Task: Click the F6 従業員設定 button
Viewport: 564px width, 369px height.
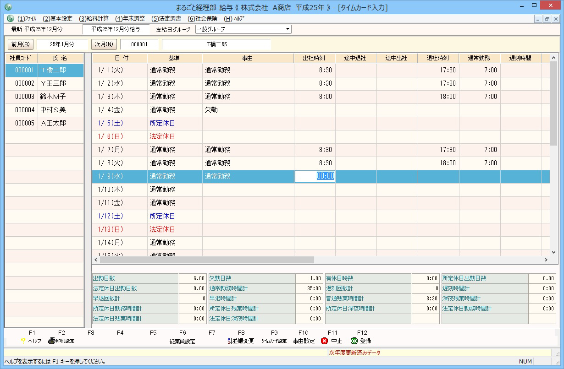Action: (182, 341)
